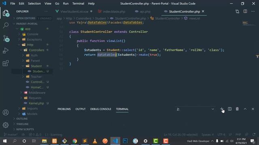Open the Run menu

coord(66,4)
